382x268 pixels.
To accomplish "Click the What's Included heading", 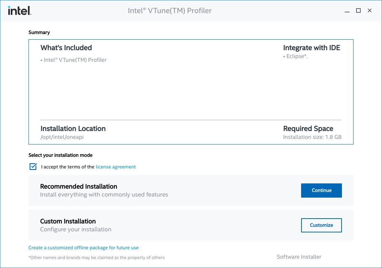I will pos(66,48).
